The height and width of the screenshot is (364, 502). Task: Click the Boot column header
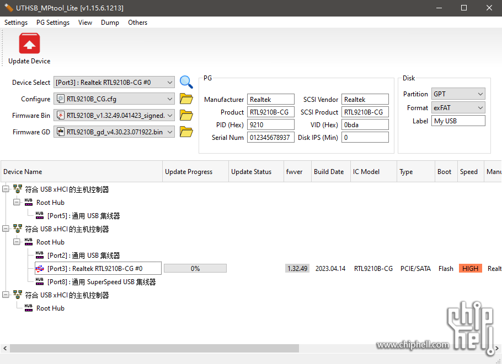(x=446, y=172)
